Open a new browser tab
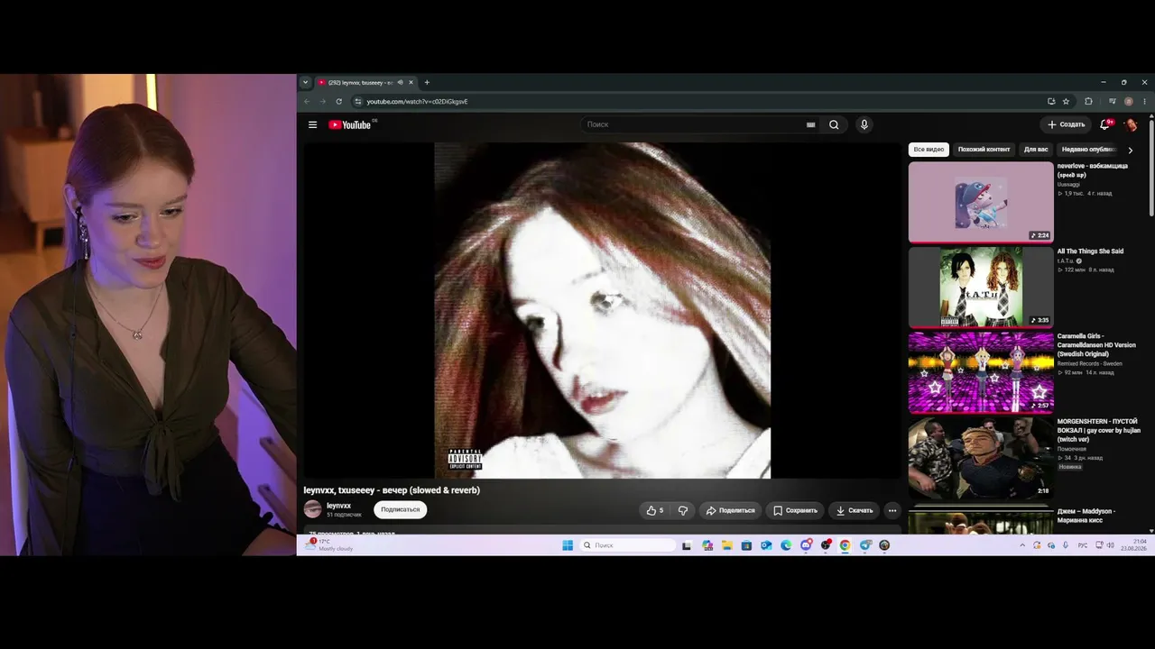The width and height of the screenshot is (1155, 649). (x=427, y=82)
